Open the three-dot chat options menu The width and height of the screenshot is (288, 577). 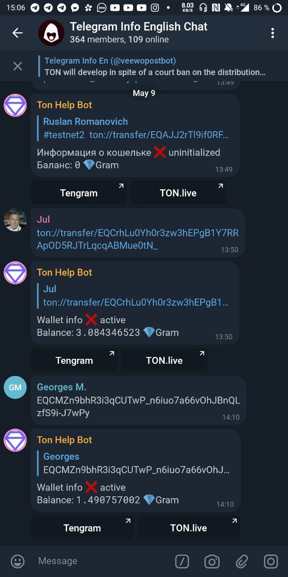point(272,33)
